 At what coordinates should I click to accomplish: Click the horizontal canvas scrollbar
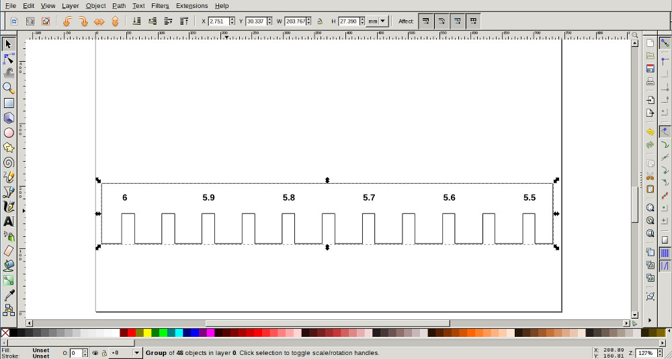point(328,323)
